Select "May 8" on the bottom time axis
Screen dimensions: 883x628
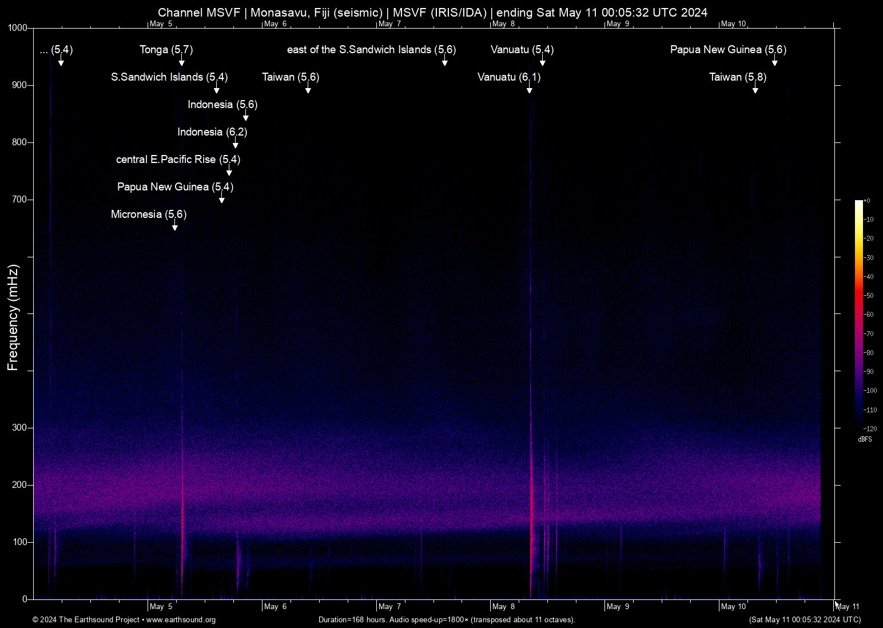coord(504,607)
